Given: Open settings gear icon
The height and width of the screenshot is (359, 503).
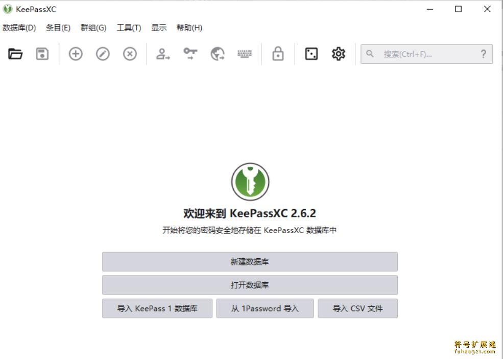Looking at the screenshot, I should (339, 54).
